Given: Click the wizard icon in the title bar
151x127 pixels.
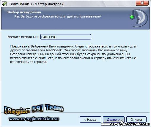Looking at the screenshot, I should [x=4, y=4].
